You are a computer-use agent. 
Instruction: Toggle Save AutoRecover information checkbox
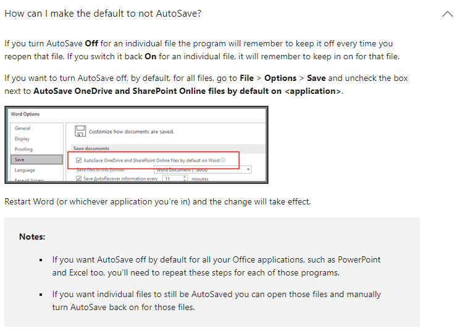tap(78, 178)
